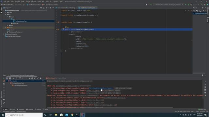Viewport: 209px width, 117px height.
Task: Click the Clear All trash icon beside the console
Action: tap(205, 95)
